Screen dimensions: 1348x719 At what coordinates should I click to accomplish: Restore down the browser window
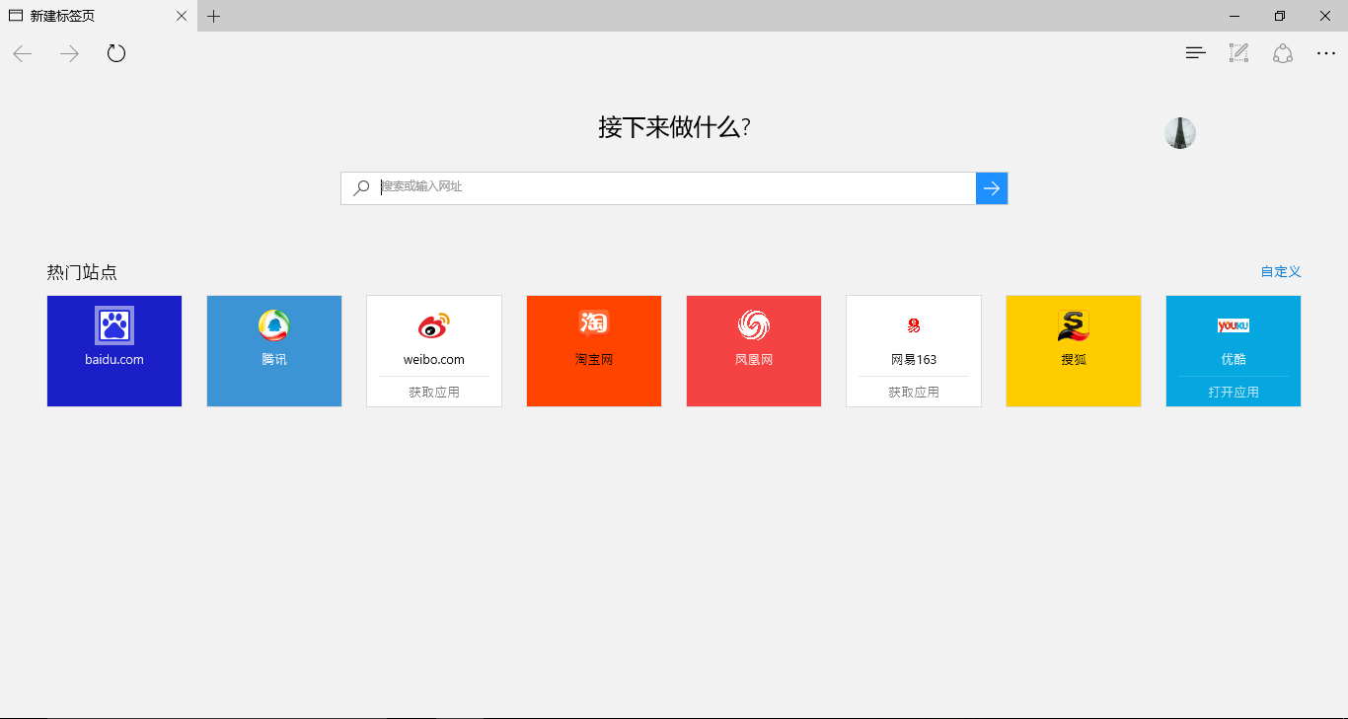pyautogui.click(x=1280, y=16)
